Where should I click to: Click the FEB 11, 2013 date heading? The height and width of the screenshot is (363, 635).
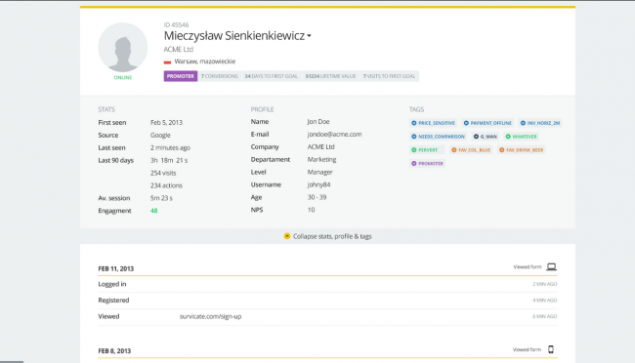[116, 268]
